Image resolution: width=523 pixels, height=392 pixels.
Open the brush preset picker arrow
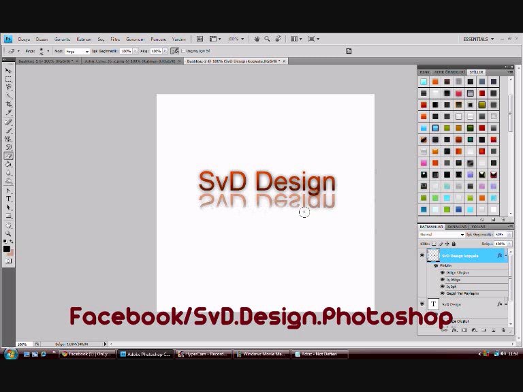[48, 51]
